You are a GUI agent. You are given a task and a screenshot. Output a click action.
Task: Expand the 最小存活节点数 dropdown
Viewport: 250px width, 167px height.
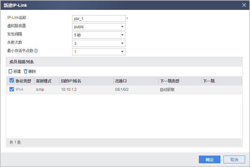click(x=99, y=52)
